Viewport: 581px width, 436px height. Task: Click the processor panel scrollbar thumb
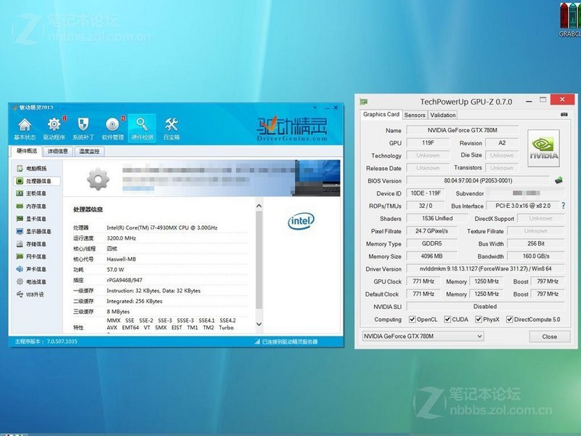coord(259,259)
